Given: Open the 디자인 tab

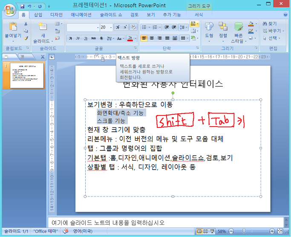Looking at the screenshot, I should point(56,14).
